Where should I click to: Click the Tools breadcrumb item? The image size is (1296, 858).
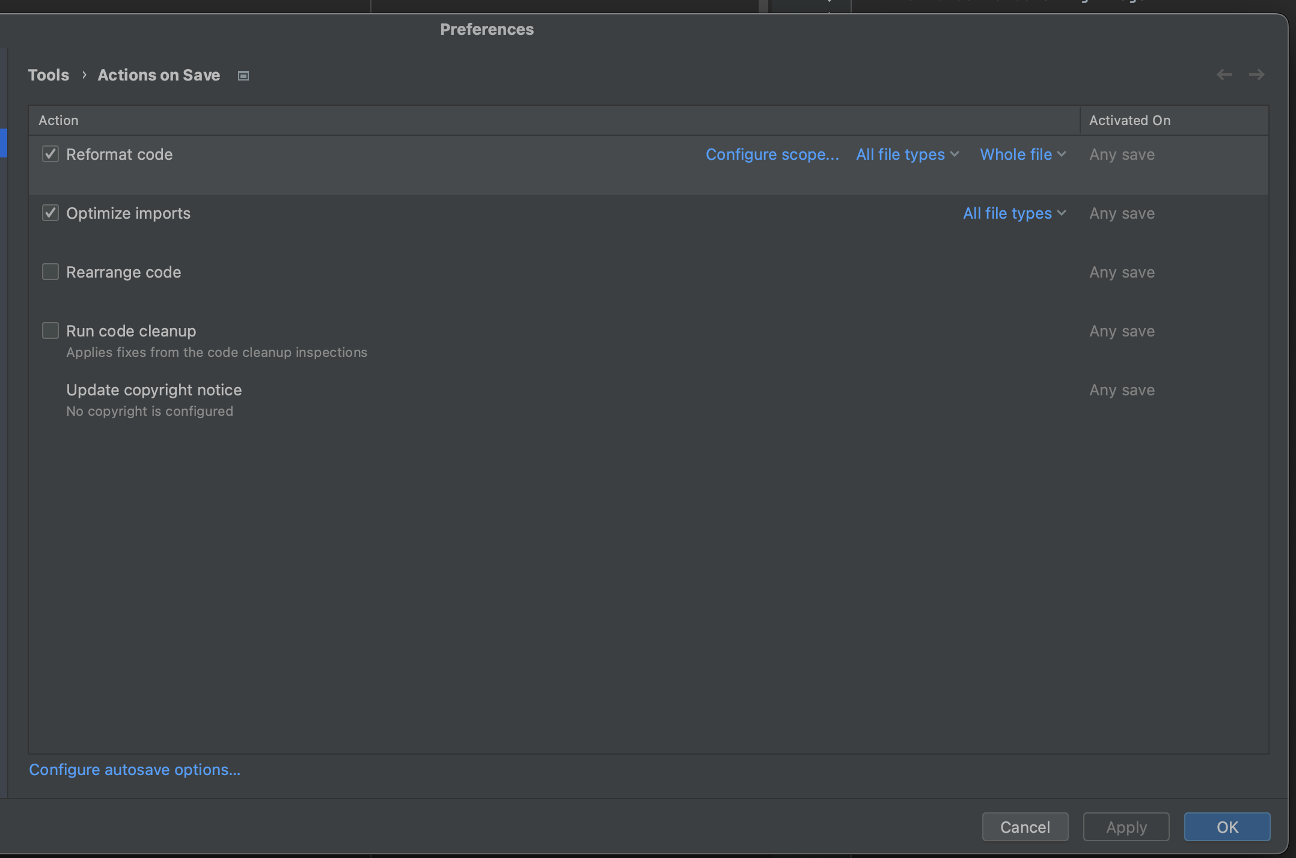pos(49,75)
